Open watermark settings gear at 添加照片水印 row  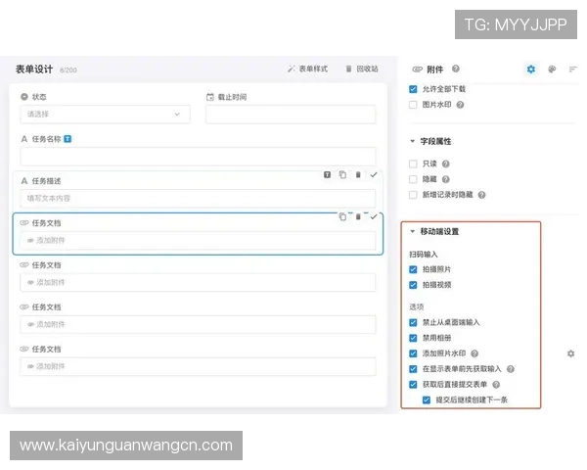point(570,353)
